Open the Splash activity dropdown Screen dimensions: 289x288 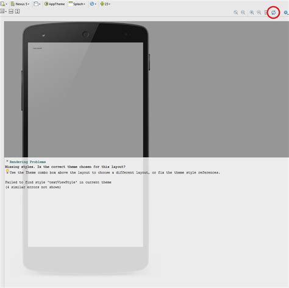coord(77,4)
